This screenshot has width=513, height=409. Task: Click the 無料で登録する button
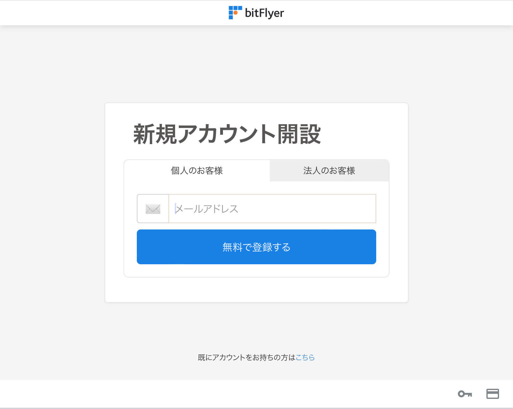coord(256,247)
